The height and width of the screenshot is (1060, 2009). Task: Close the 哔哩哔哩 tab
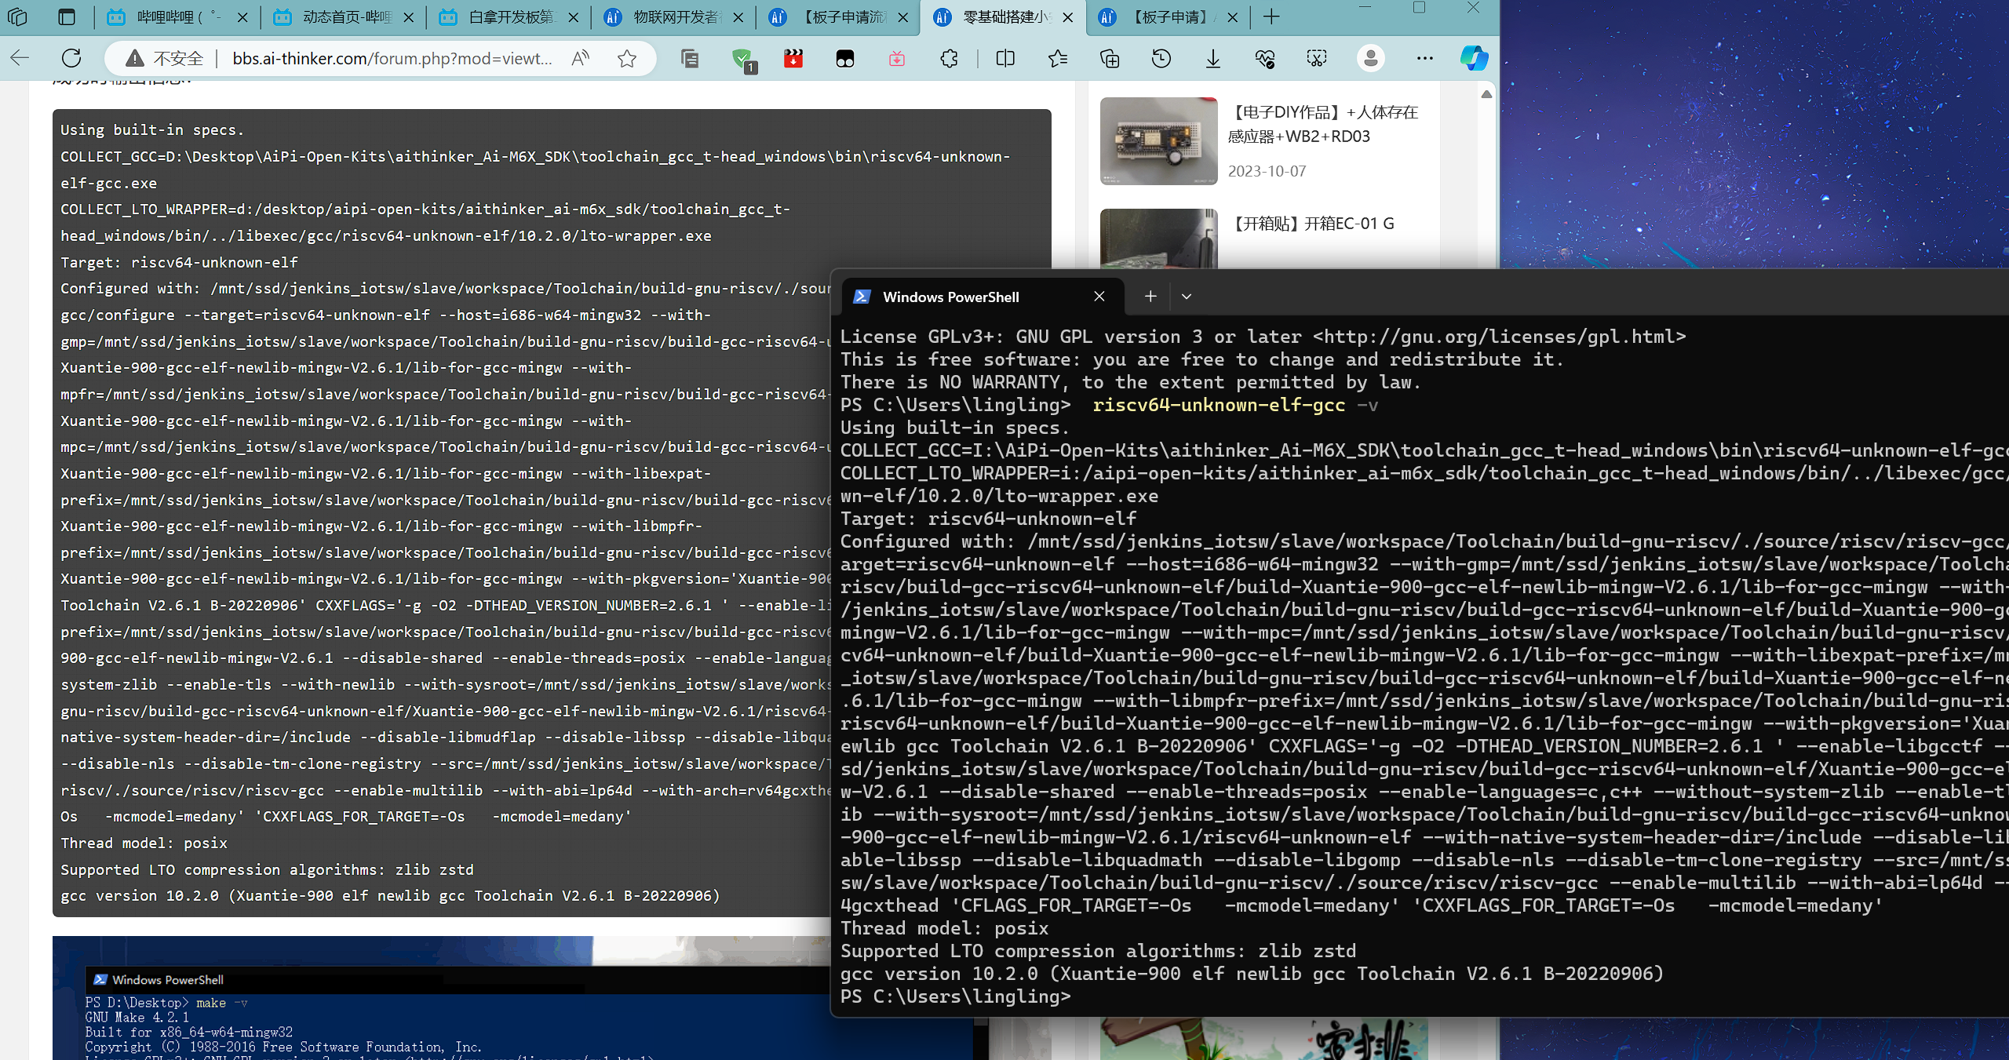coord(242,16)
